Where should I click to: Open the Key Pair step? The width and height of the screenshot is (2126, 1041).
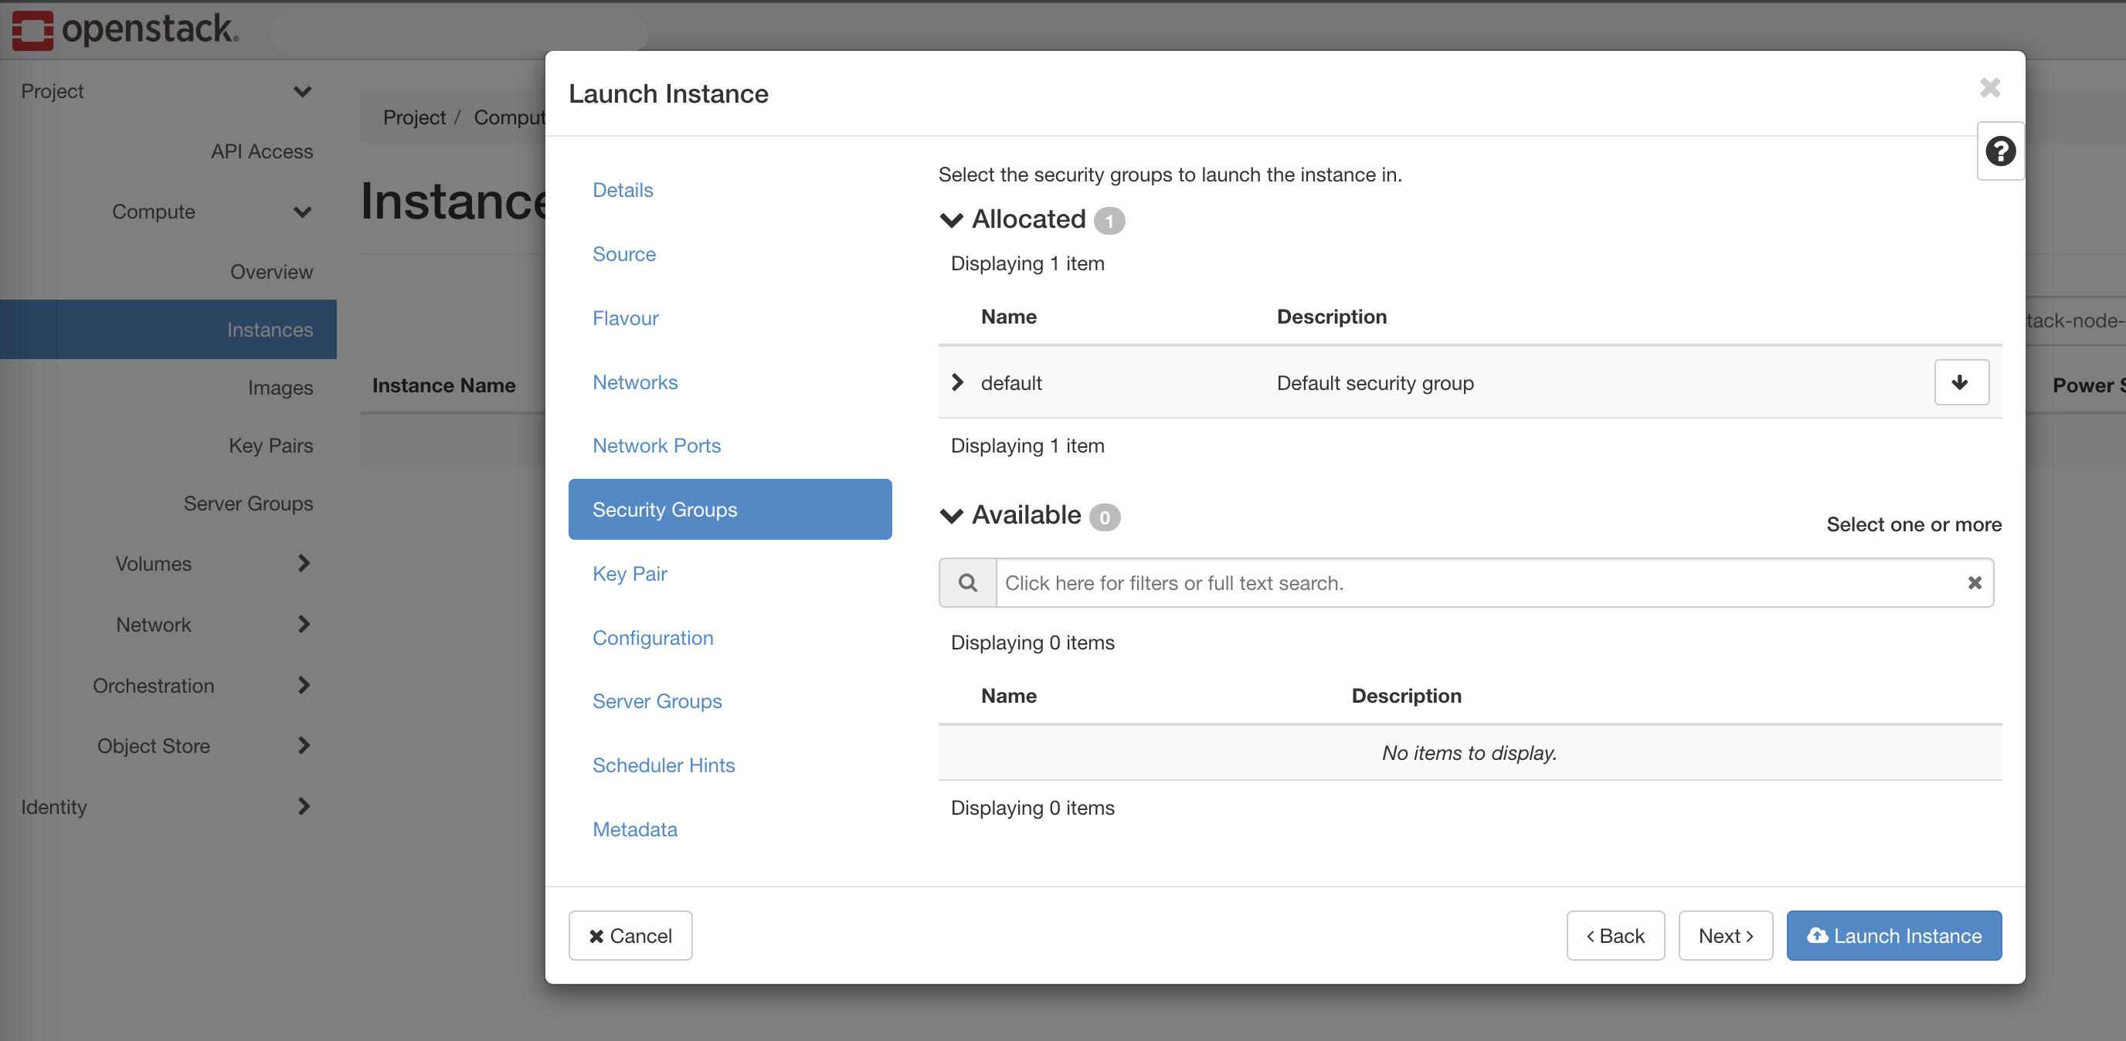630,573
